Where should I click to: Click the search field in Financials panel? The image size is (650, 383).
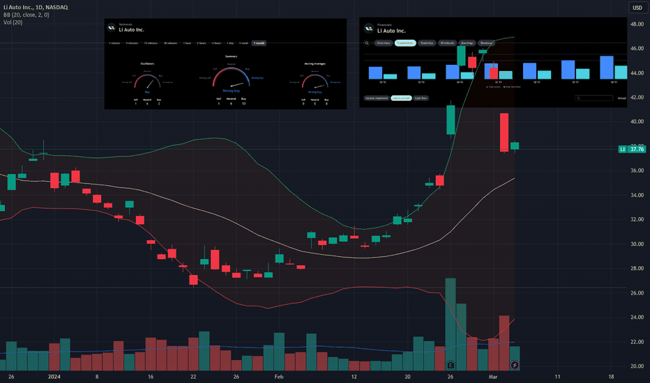(594, 98)
